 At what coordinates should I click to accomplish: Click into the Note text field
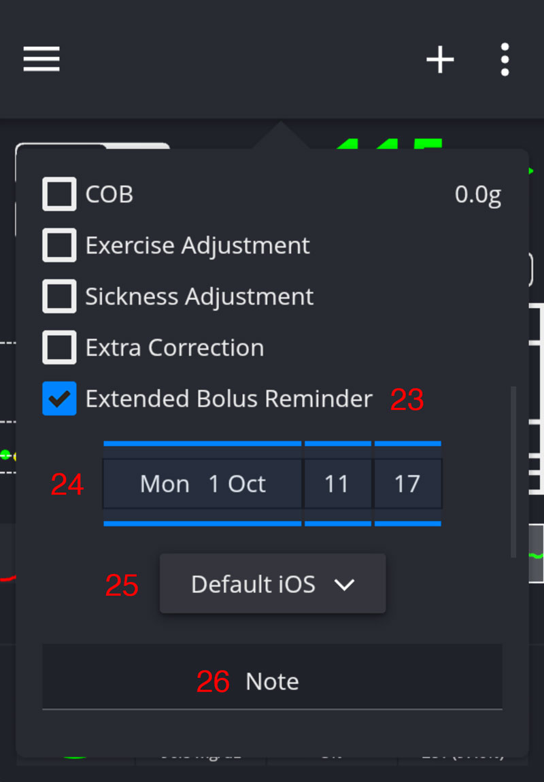pos(272,681)
